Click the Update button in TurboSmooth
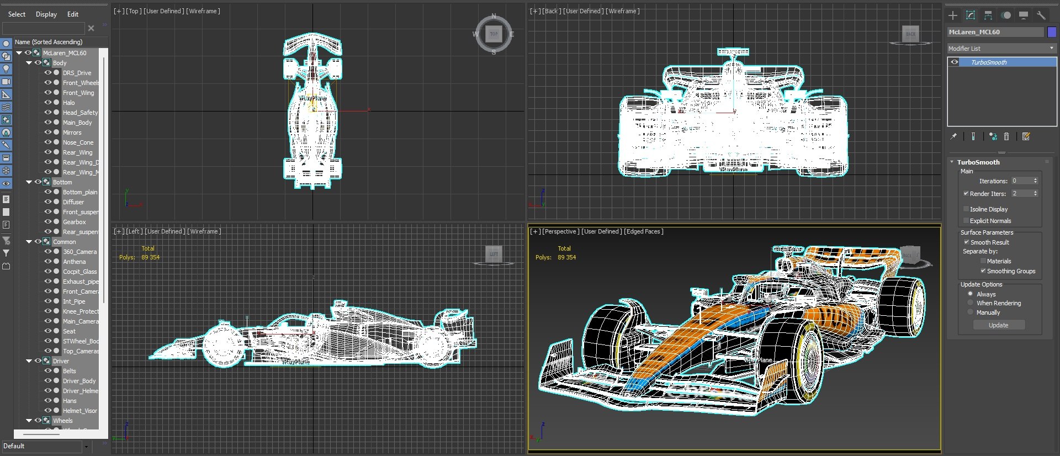This screenshot has height=456, width=1060. coord(998,325)
